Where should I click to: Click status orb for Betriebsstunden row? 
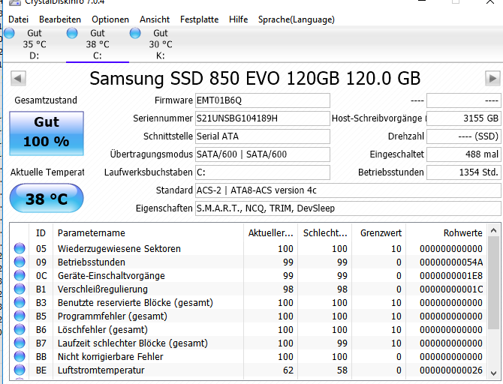[20, 262]
